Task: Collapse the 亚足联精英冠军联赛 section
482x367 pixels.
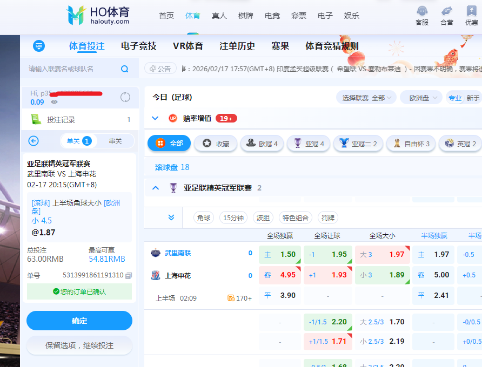Action: tap(156, 188)
